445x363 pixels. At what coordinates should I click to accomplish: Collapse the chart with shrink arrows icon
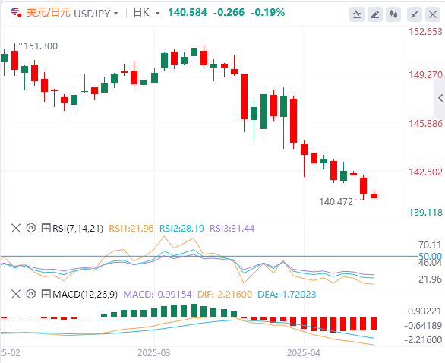click(415, 14)
